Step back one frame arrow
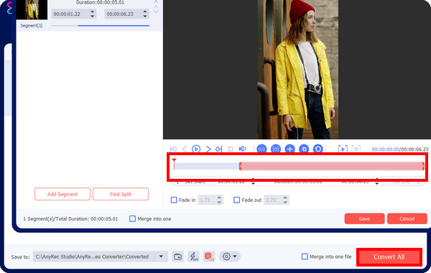This screenshot has height=273, width=431. 185,149
